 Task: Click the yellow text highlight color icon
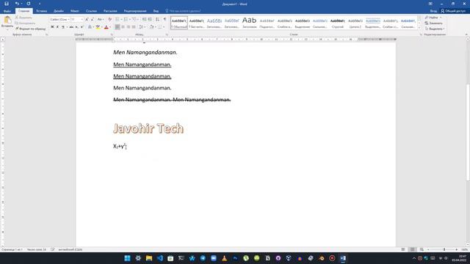click(x=98, y=27)
